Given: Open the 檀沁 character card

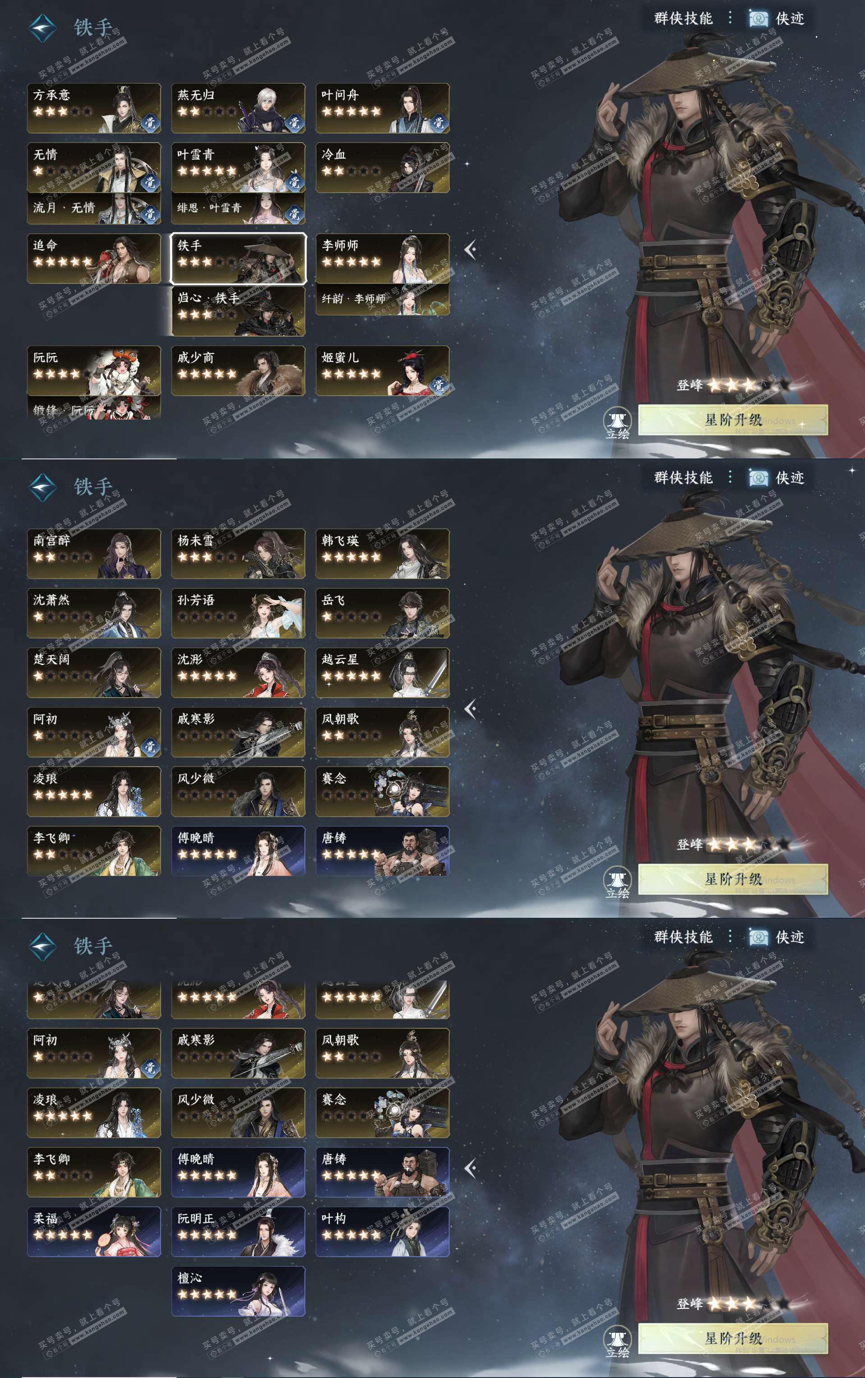Looking at the screenshot, I should coord(238,1291).
